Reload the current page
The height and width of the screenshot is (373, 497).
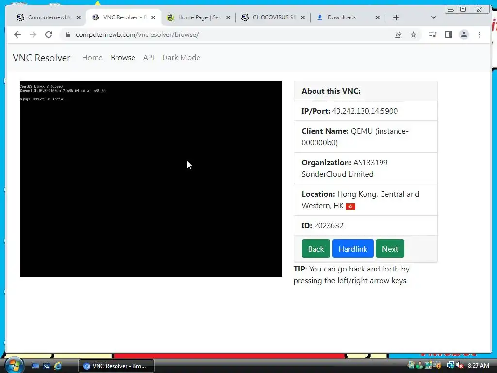click(x=49, y=34)
